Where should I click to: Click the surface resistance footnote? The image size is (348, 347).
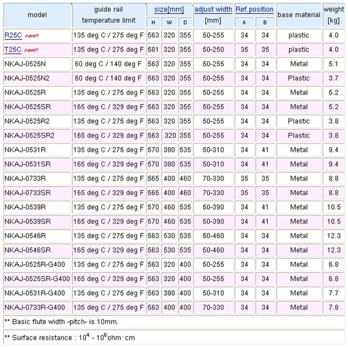[174, 337]
